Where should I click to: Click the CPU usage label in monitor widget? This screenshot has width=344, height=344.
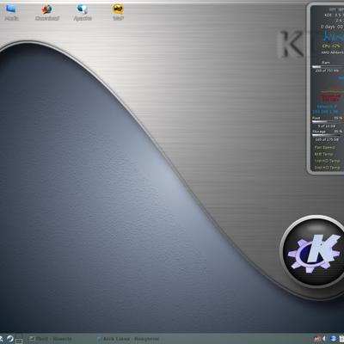pyautogui.click(x=331, y=46)
